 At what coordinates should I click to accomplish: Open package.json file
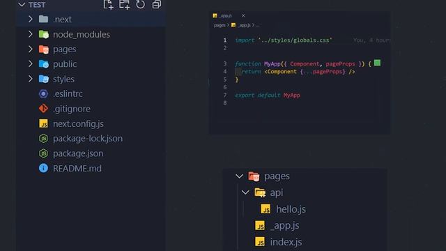coord(78,153)
